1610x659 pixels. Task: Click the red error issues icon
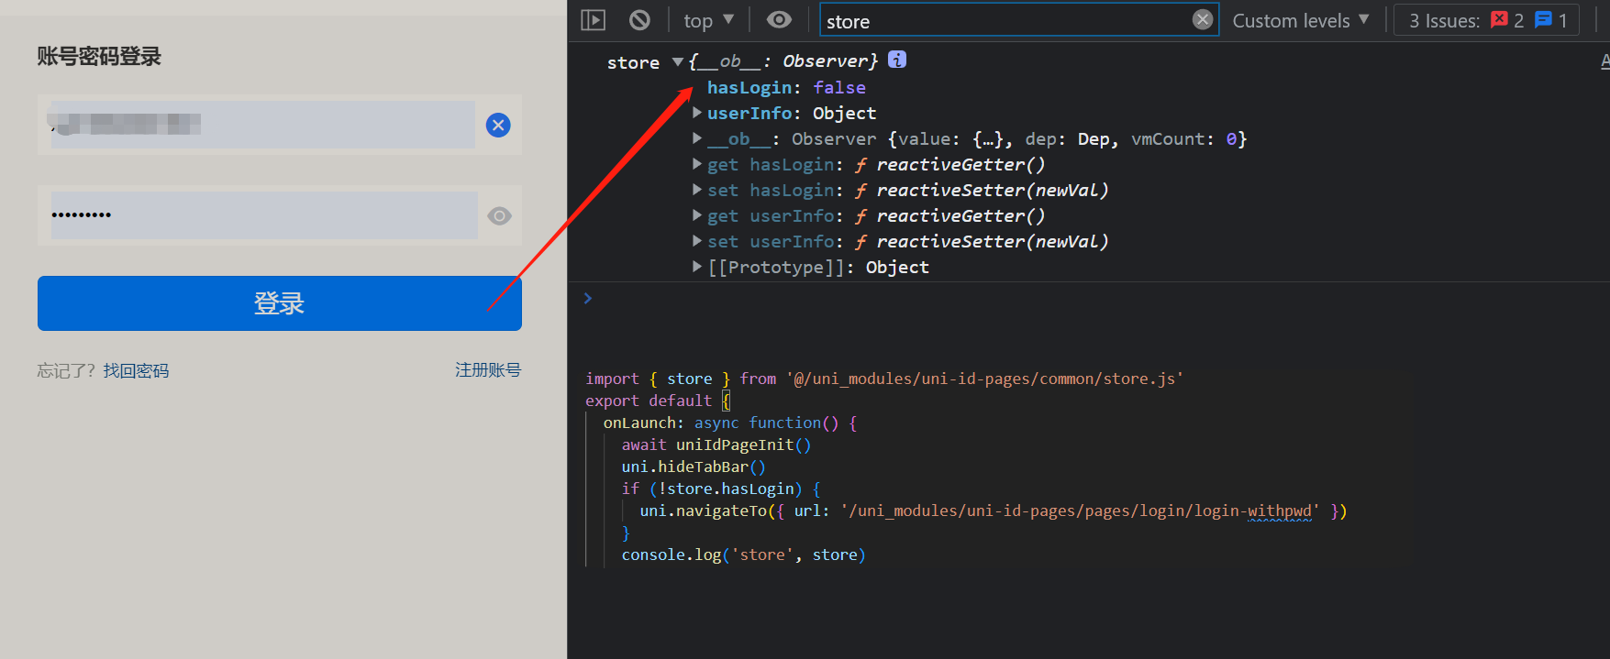pos(1499,19)
